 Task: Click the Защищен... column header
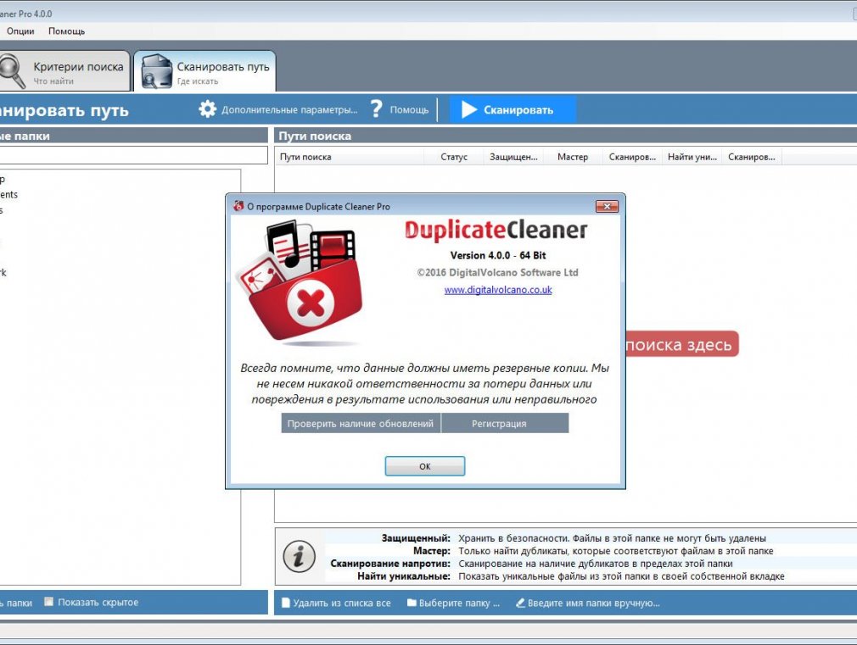coord(513,158)
